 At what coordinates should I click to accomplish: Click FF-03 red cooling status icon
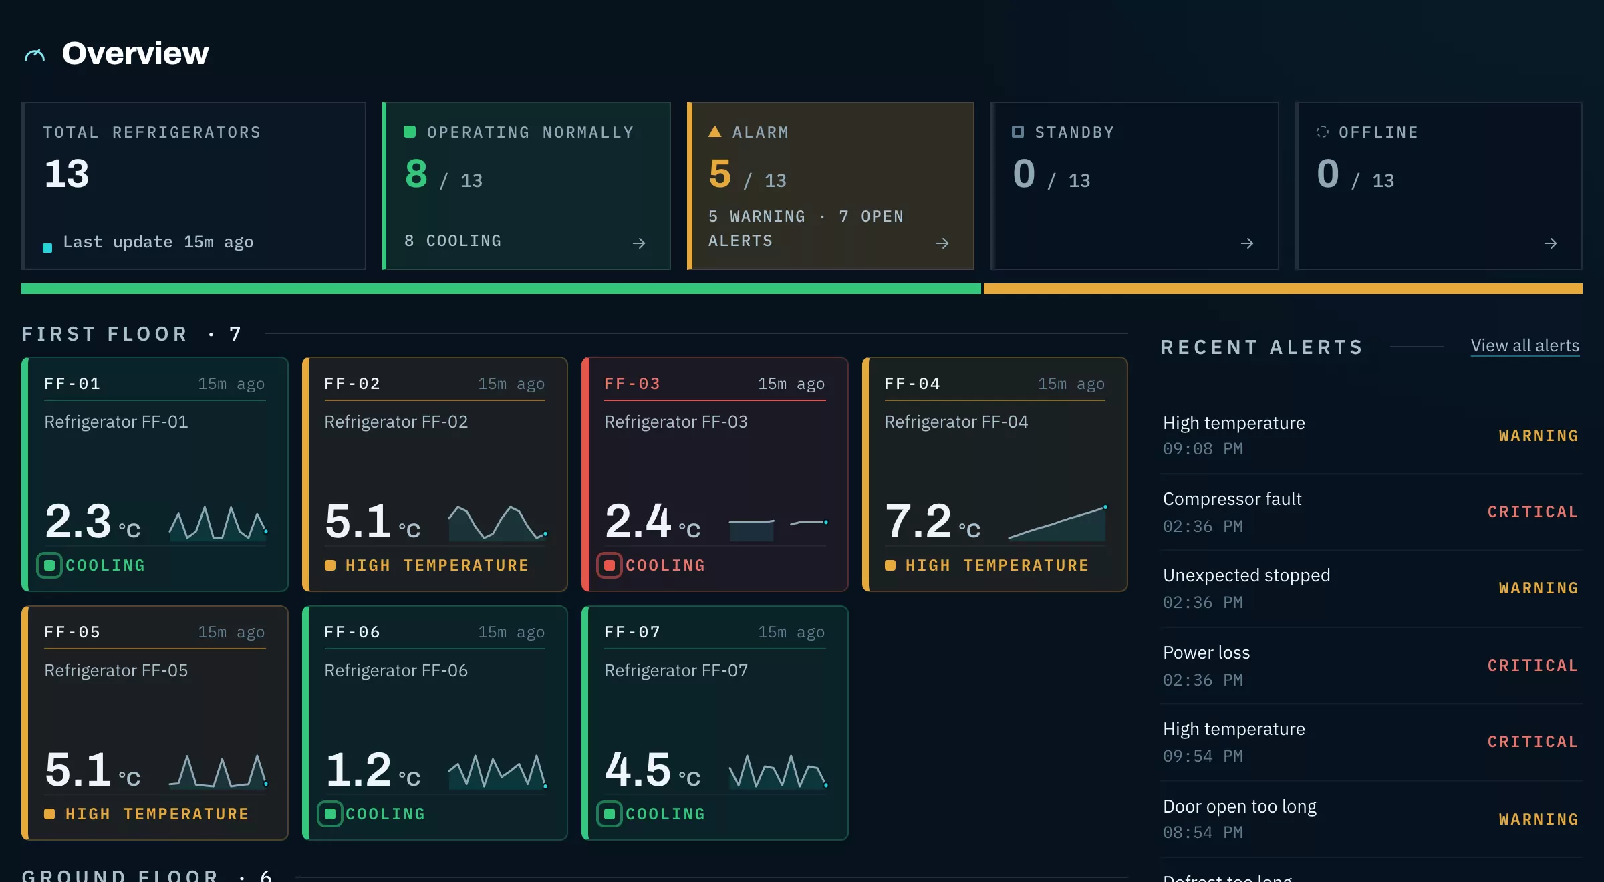coord(610,565)
